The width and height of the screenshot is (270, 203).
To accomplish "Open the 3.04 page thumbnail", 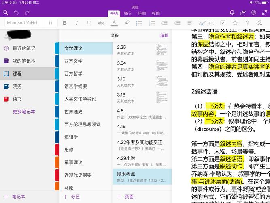I will 162,66.
